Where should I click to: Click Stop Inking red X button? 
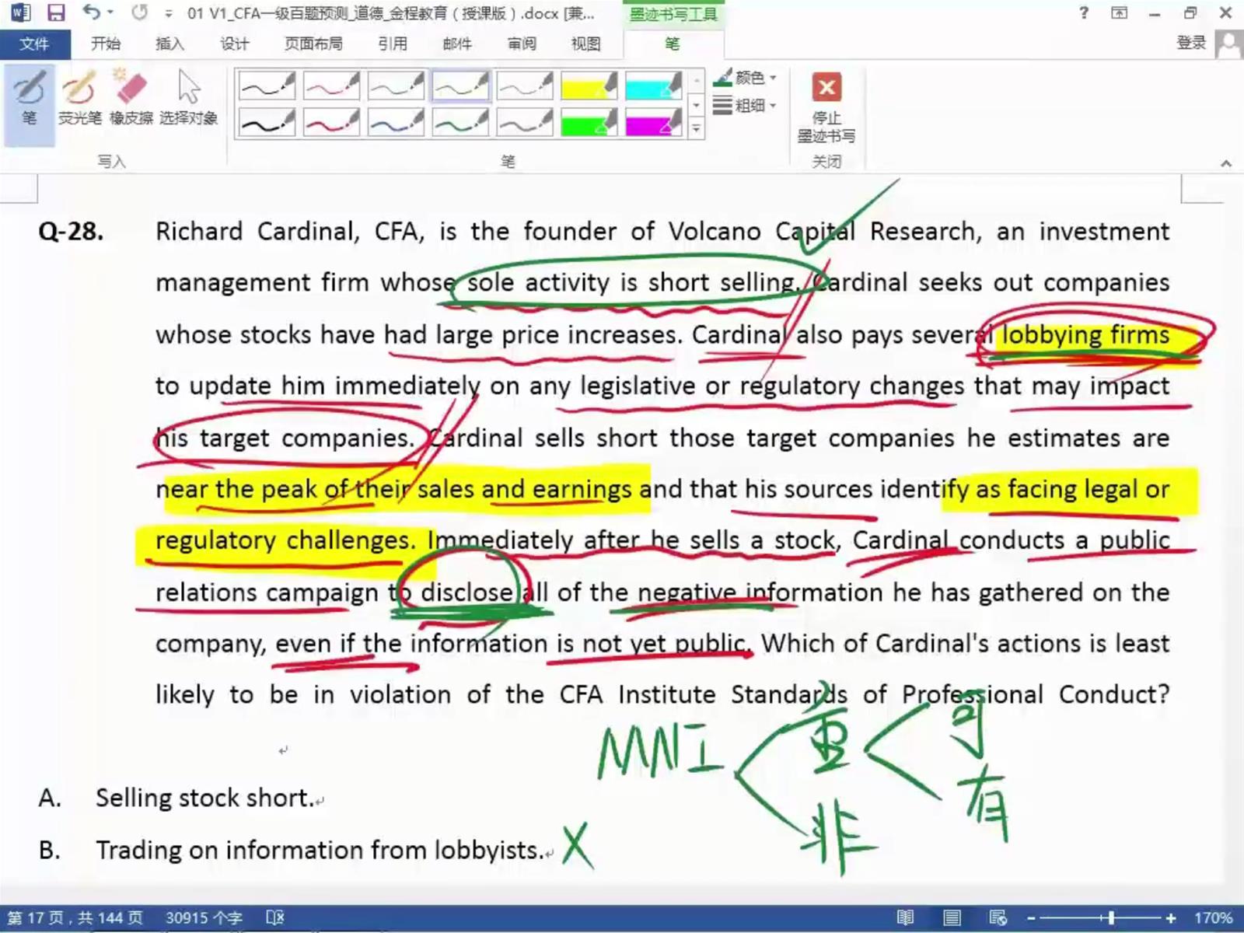point(826,88)
